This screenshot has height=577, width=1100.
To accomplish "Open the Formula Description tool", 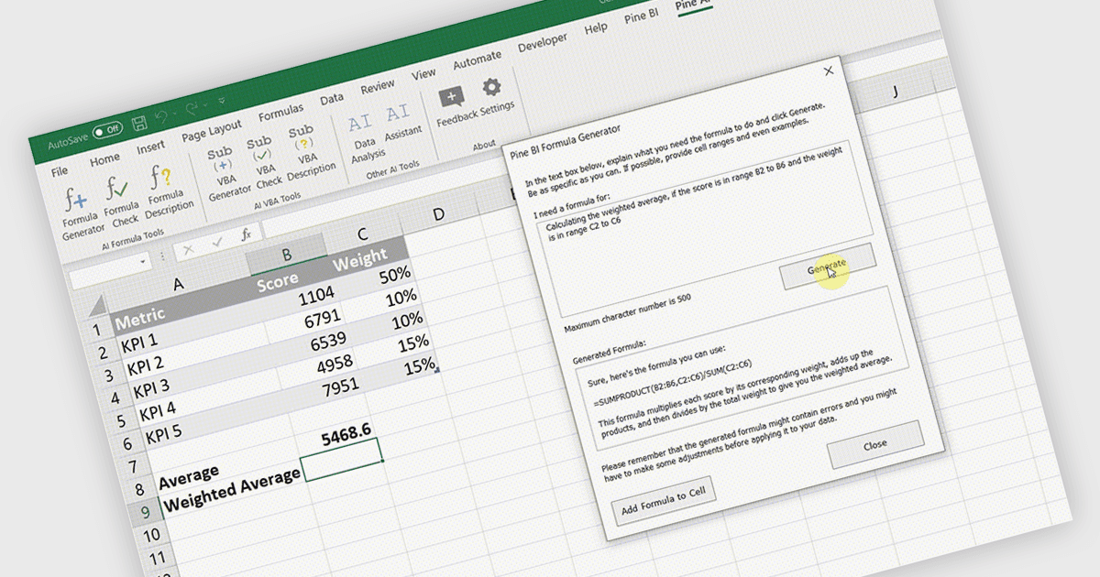I will (x=168, y=189).
